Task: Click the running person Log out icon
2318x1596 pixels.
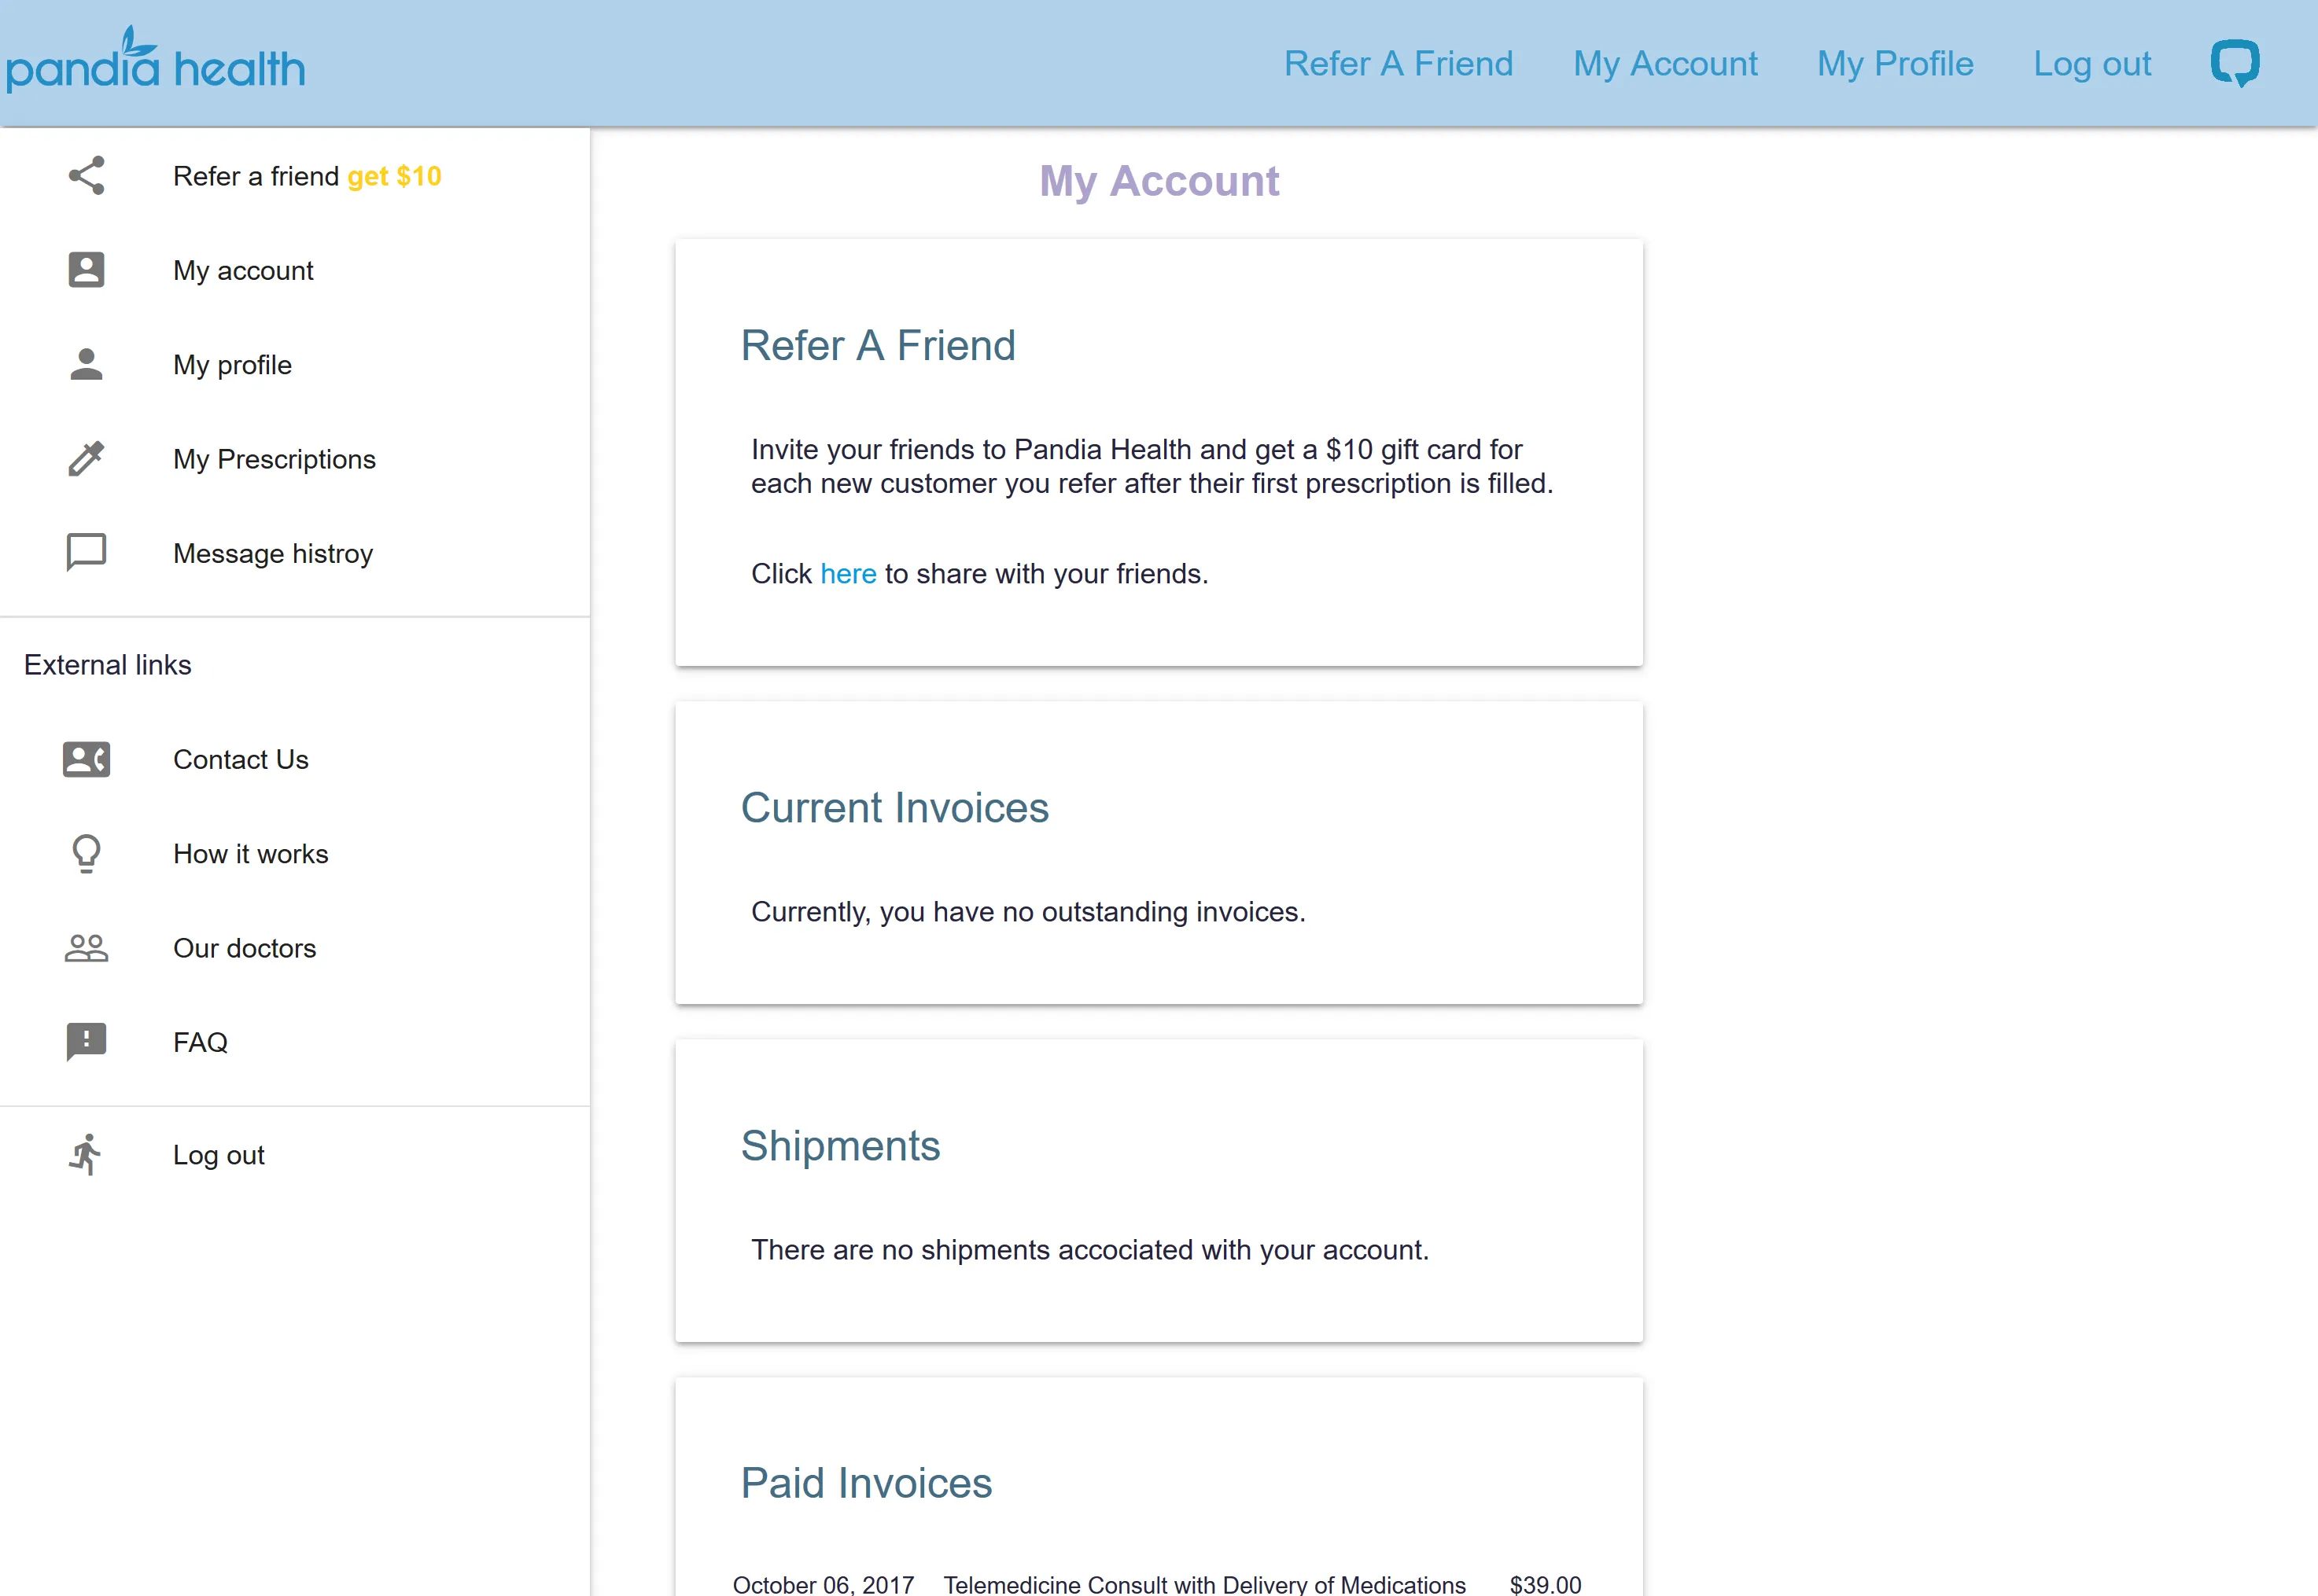Action: [86, 1155]
